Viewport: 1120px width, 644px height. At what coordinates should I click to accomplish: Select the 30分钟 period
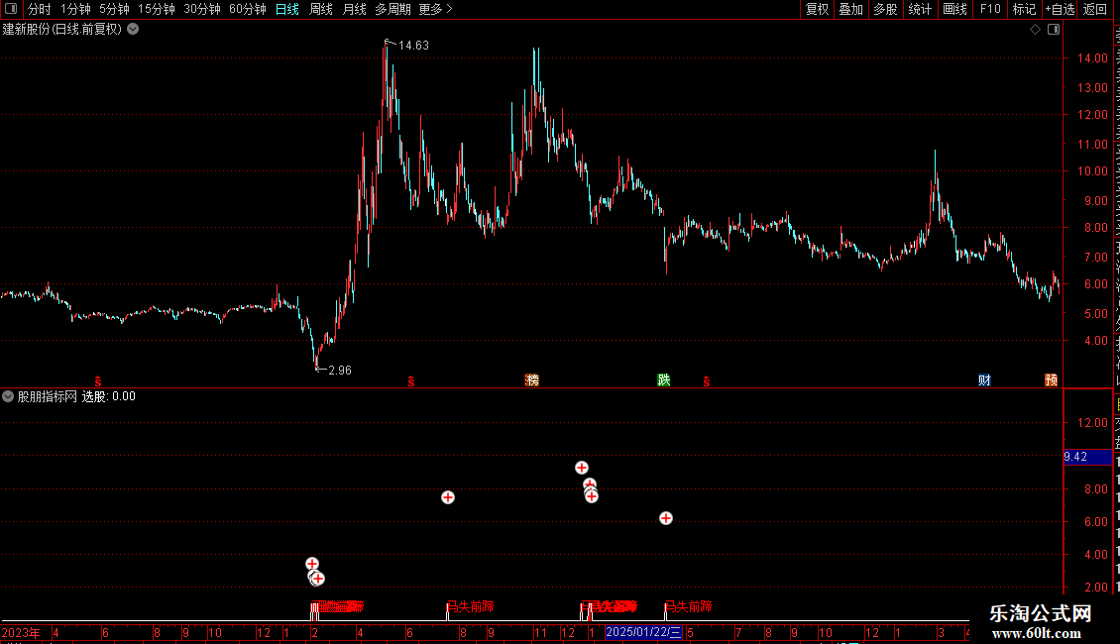202,9
